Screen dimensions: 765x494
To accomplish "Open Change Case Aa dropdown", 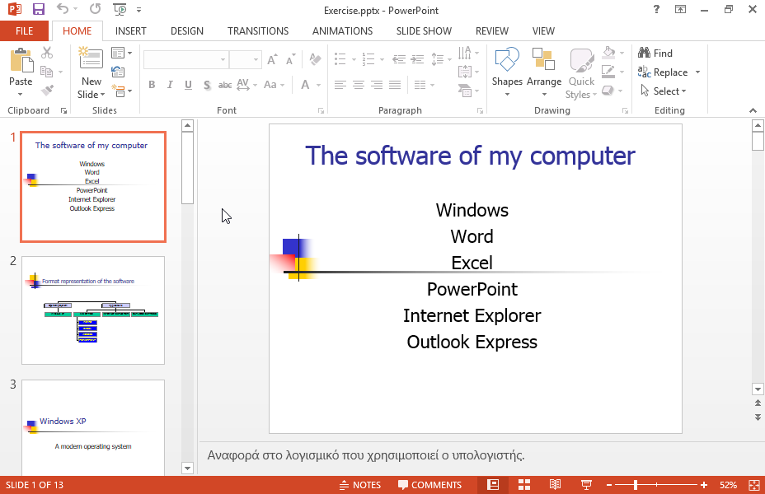I will 274,85.
